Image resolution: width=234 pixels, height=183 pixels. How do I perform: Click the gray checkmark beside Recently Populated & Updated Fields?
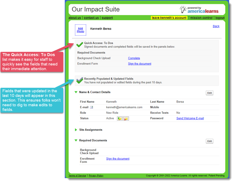80,80
